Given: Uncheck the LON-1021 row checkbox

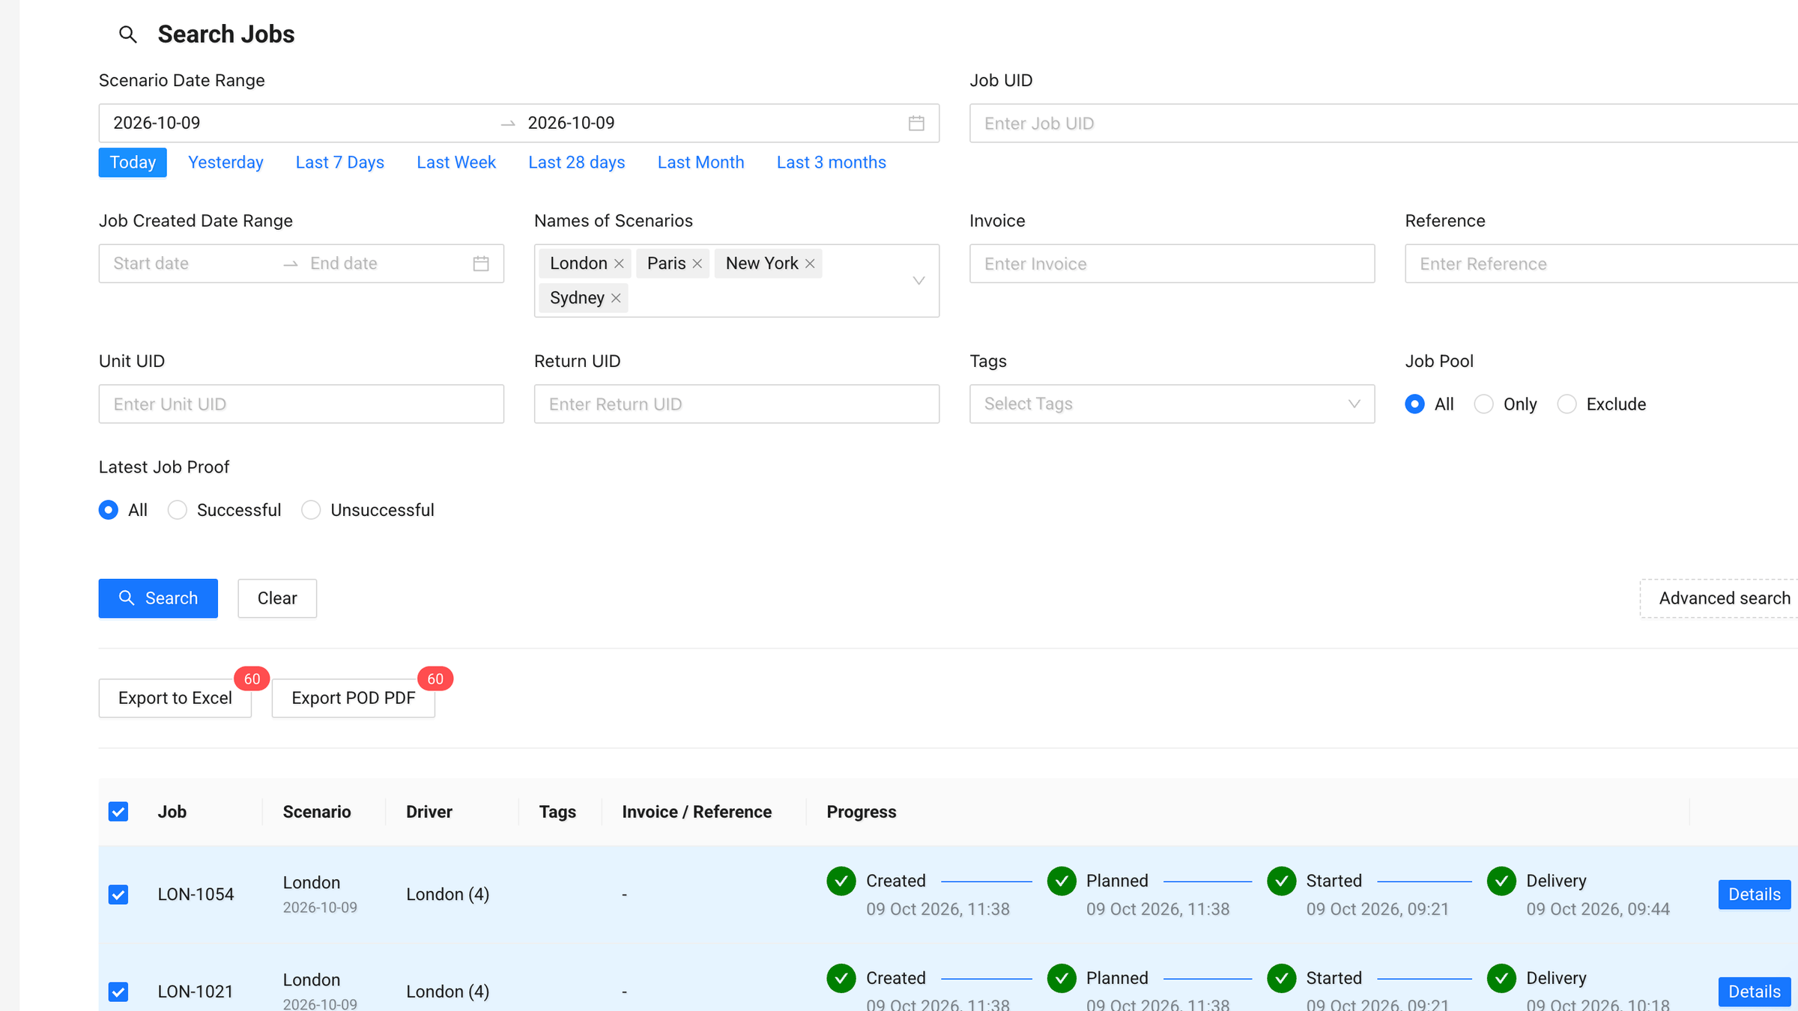Looking at the screenshot, I should click(118, 992).
